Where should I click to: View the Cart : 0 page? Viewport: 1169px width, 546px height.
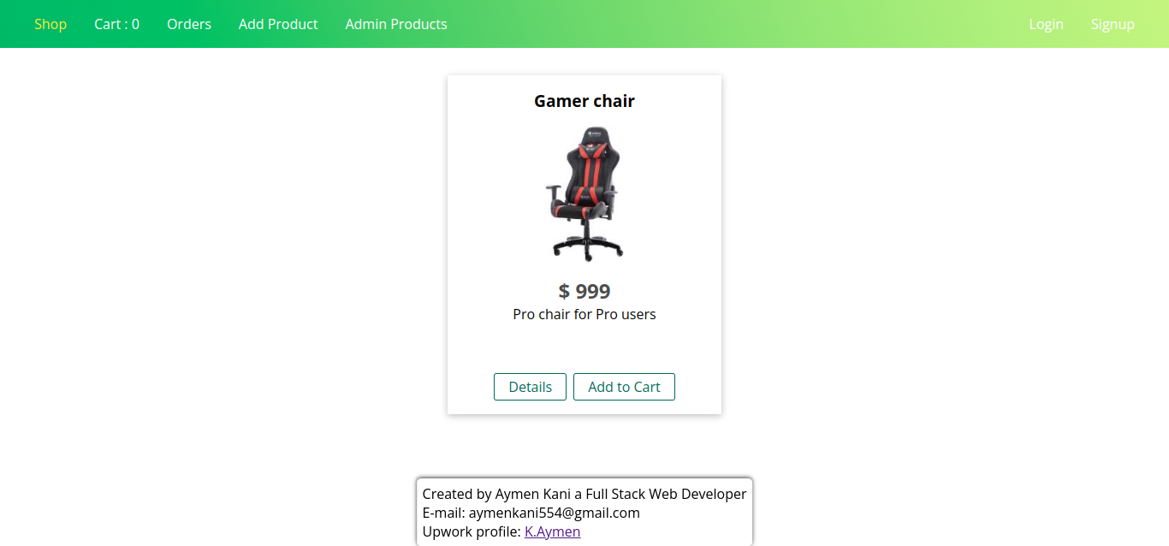point(116,24)
